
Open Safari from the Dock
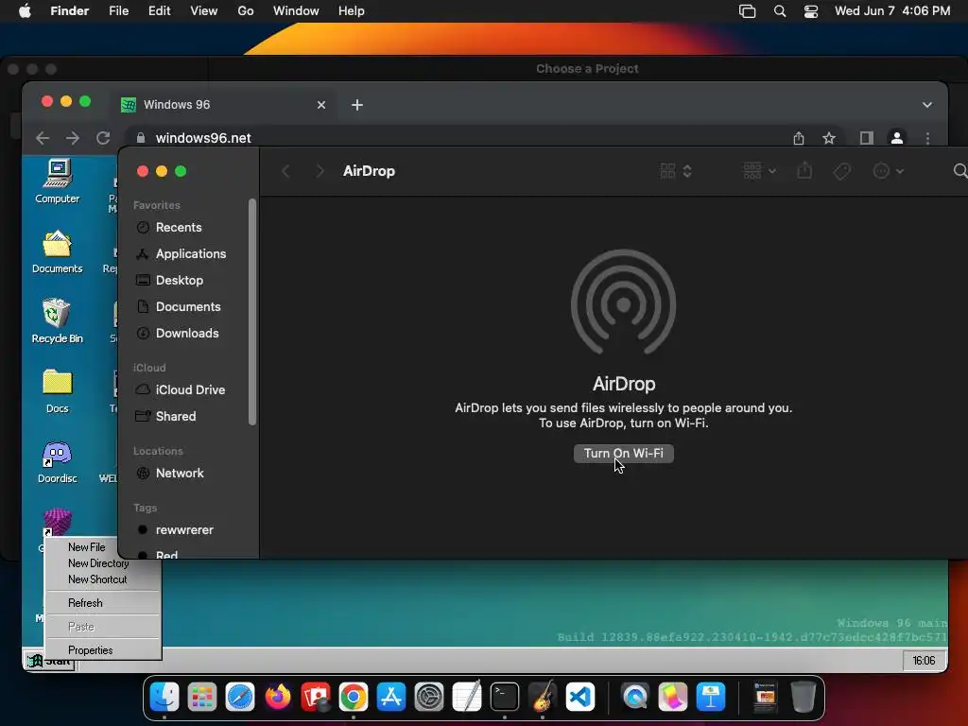coord(239,697)
